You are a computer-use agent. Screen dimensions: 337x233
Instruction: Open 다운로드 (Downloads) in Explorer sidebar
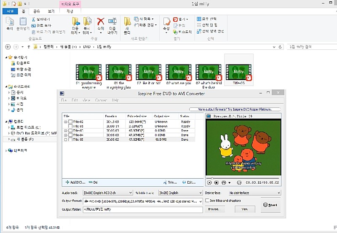click(20, 63)
